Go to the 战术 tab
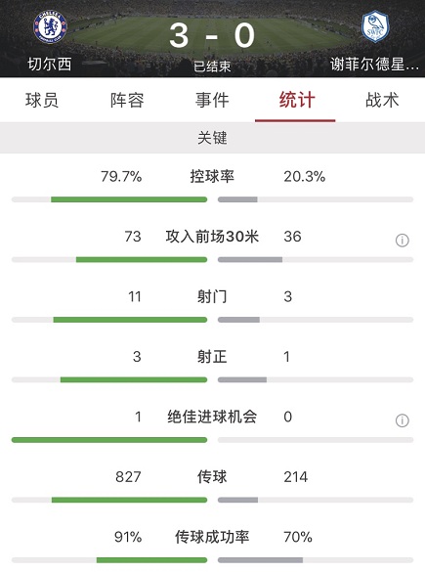The image size is (425, 572). [382, 100]
